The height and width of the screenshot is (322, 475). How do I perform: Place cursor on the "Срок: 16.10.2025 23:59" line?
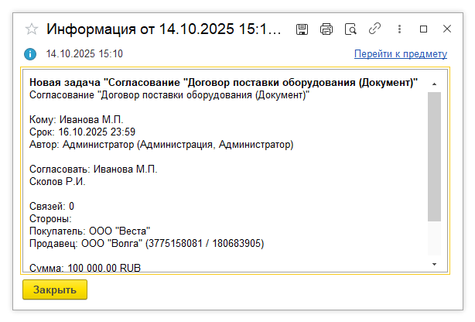point(83,132)
